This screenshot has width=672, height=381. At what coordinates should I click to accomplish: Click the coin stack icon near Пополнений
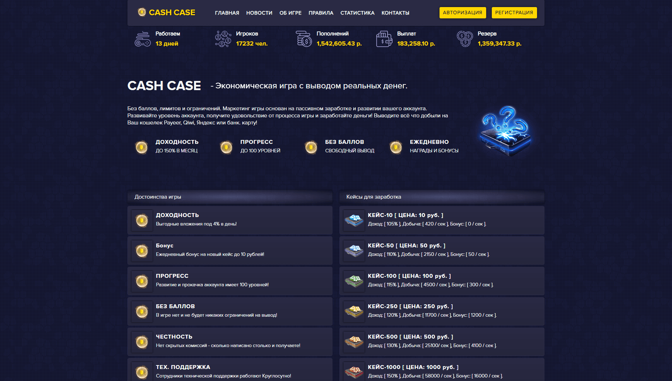pyautogui.click(x=303, y=39)
